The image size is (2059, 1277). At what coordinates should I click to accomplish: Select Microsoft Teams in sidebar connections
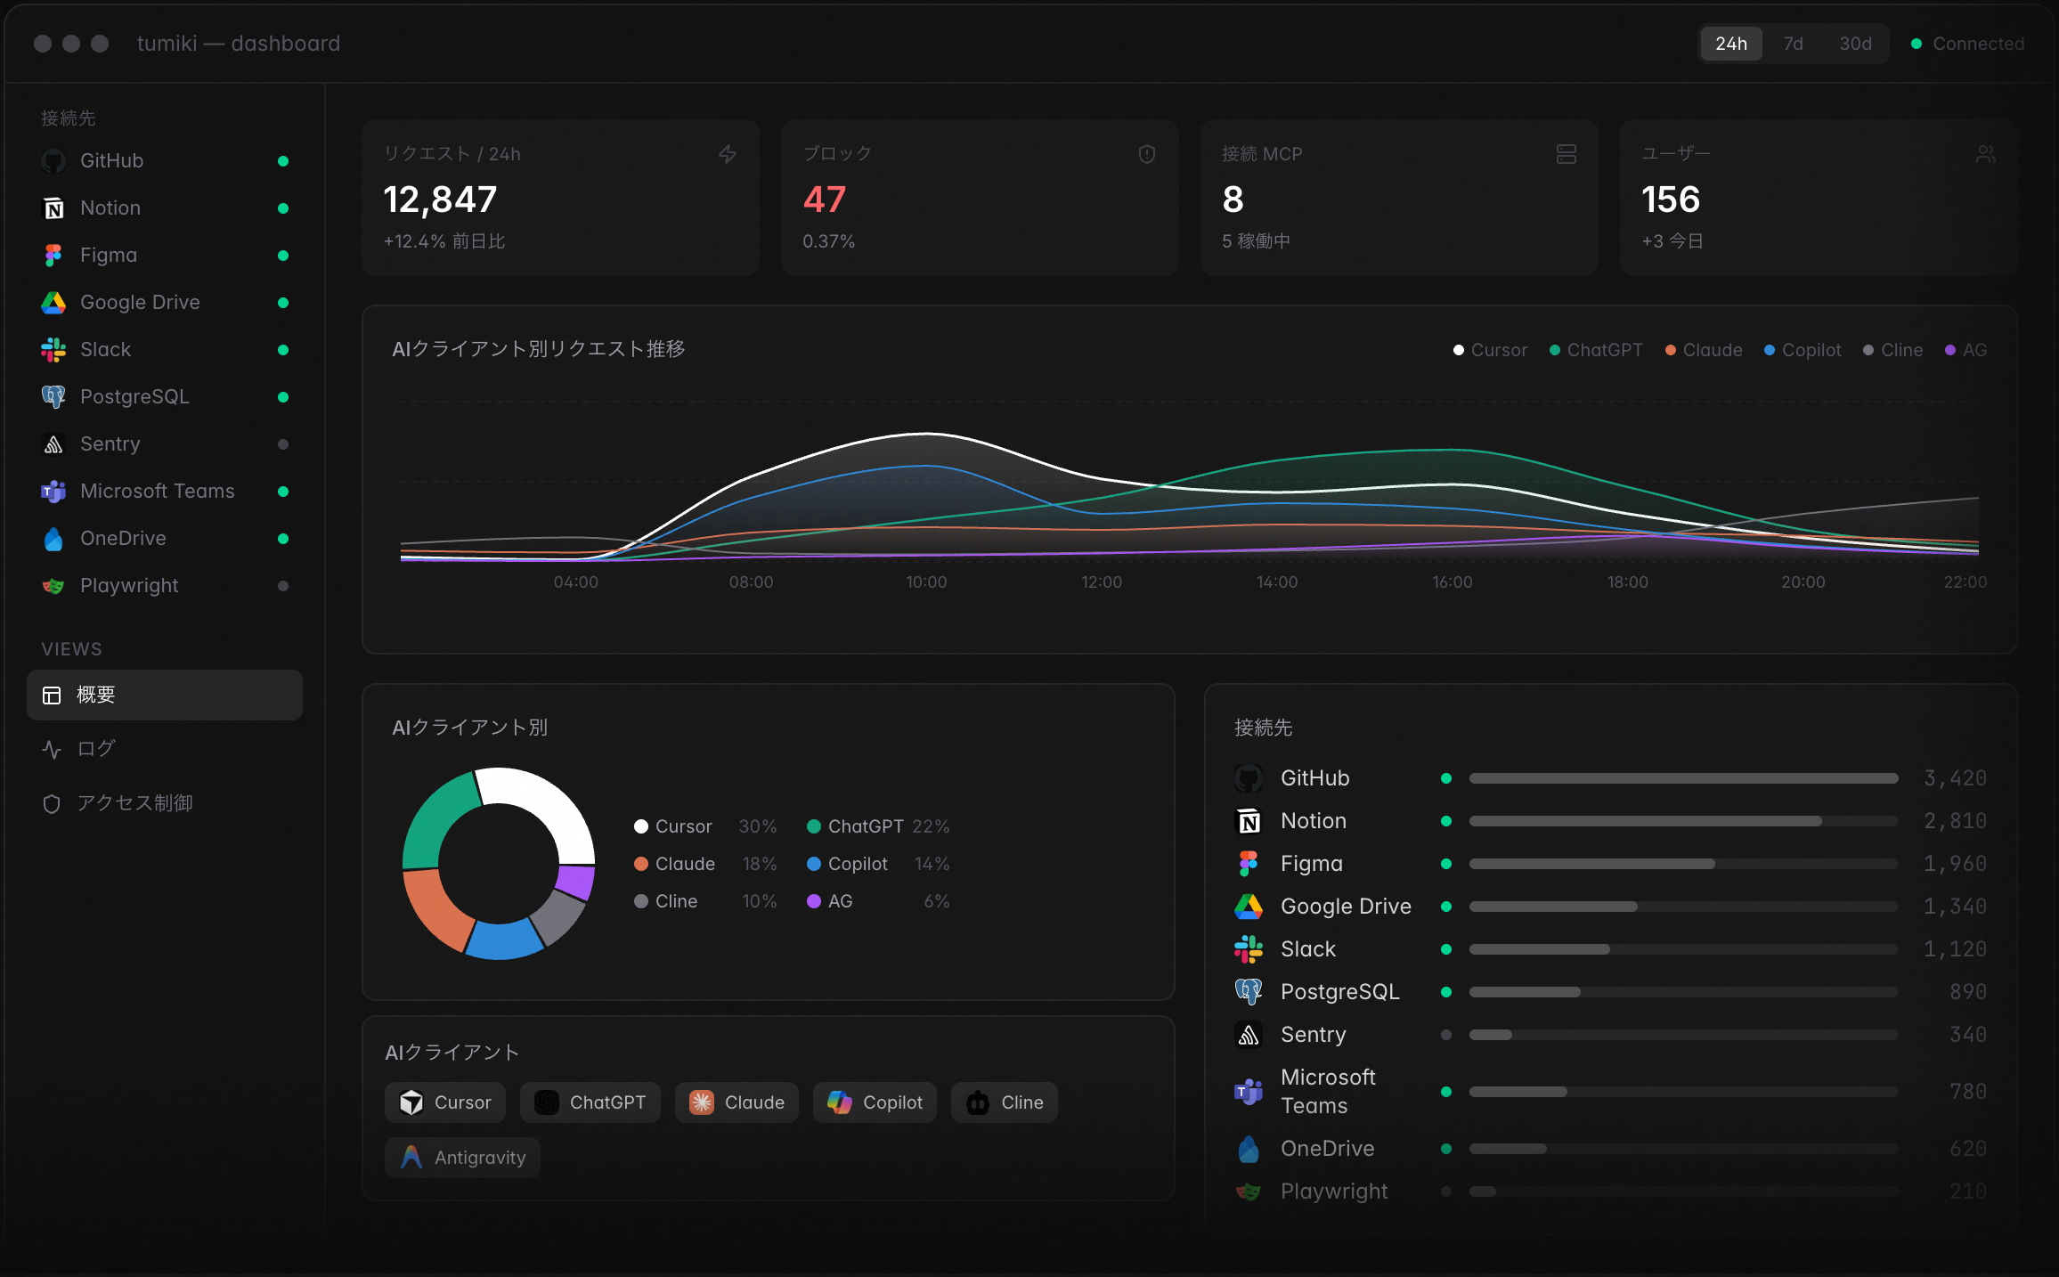click(x=157, y=492)
